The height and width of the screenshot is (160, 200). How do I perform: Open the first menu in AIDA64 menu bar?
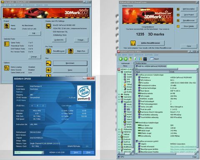[x=119, y=55]
